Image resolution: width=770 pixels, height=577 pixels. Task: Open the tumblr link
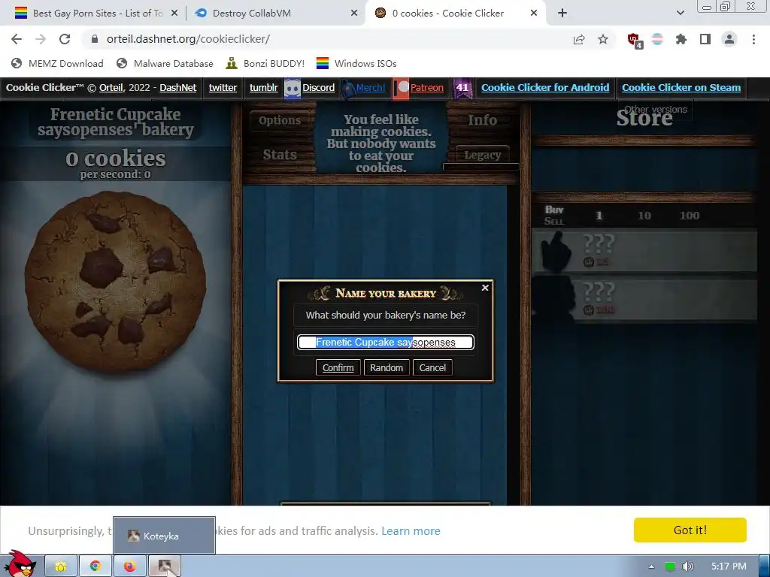pos(263,87)
